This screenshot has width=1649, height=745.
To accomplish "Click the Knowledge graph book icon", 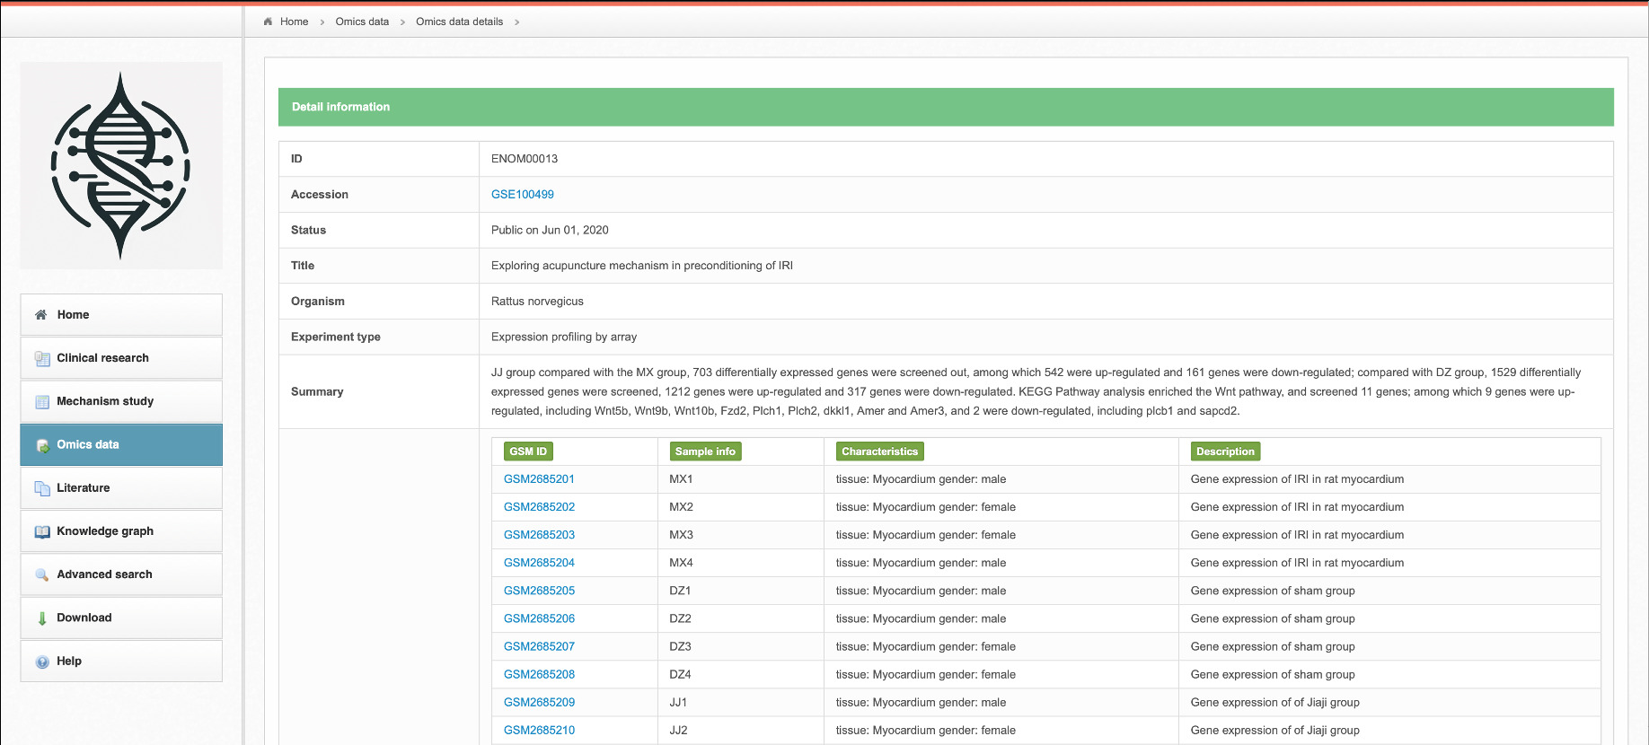I will tap(42, 531).
